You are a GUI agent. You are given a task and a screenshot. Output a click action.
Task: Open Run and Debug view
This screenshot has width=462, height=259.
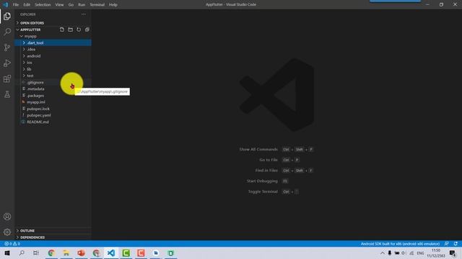pos(7,63)
